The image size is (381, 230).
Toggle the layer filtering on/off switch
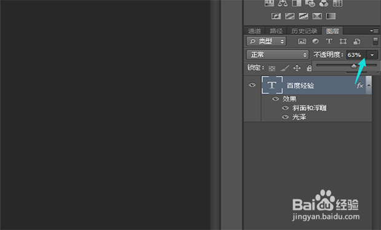(375, 41)
